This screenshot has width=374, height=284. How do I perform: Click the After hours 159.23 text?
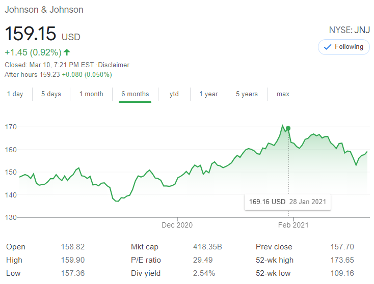pos(32,75)
